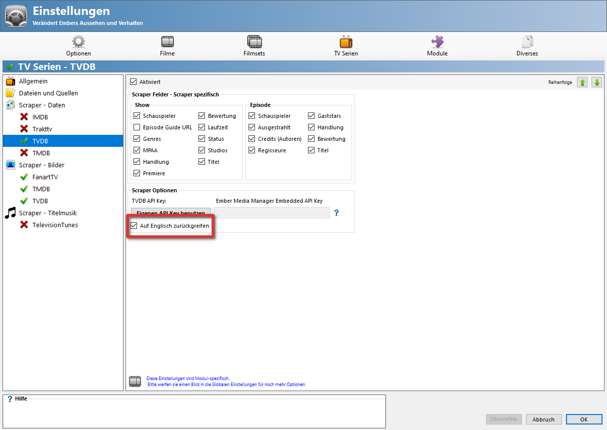
Task: Open the Filme settings section
Action: [167, 45]
